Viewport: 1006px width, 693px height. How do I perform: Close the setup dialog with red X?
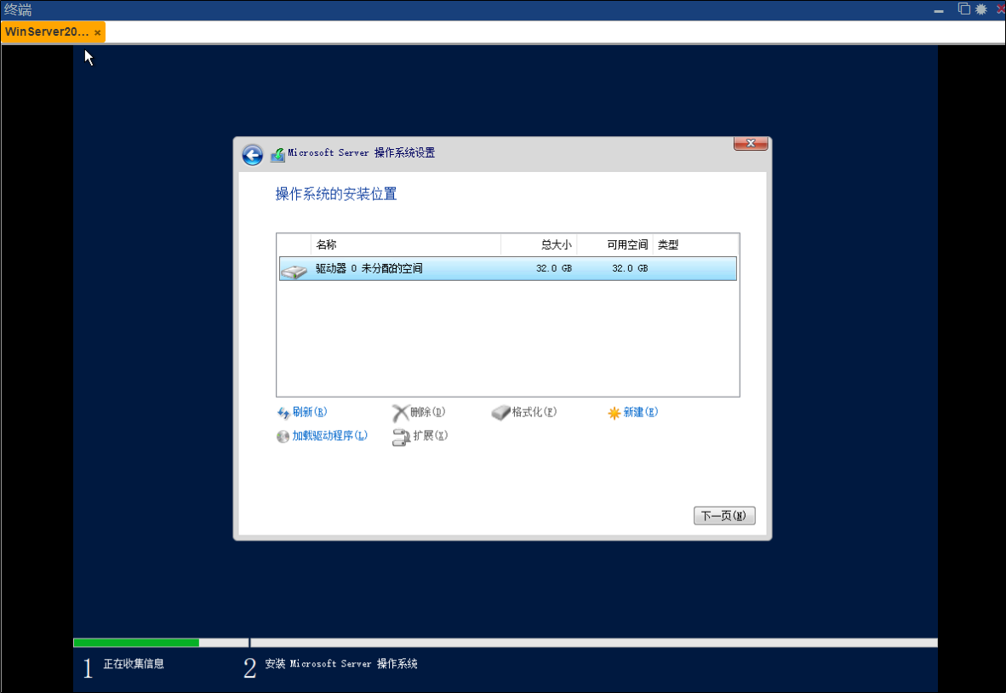pyautogui.click(x=751, y=143)
